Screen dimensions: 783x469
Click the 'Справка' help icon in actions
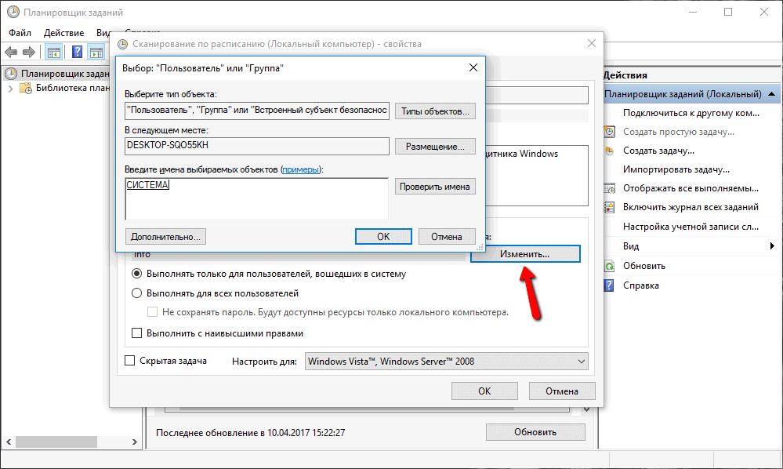610,285
